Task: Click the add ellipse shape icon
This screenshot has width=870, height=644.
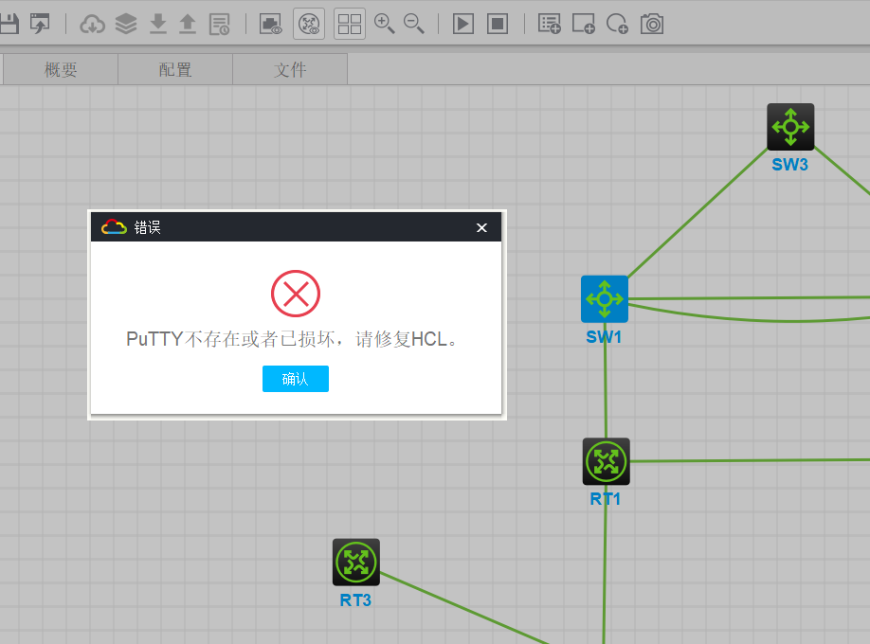Action: click(618, 24)
